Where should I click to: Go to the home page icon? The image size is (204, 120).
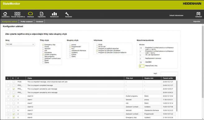5,14
